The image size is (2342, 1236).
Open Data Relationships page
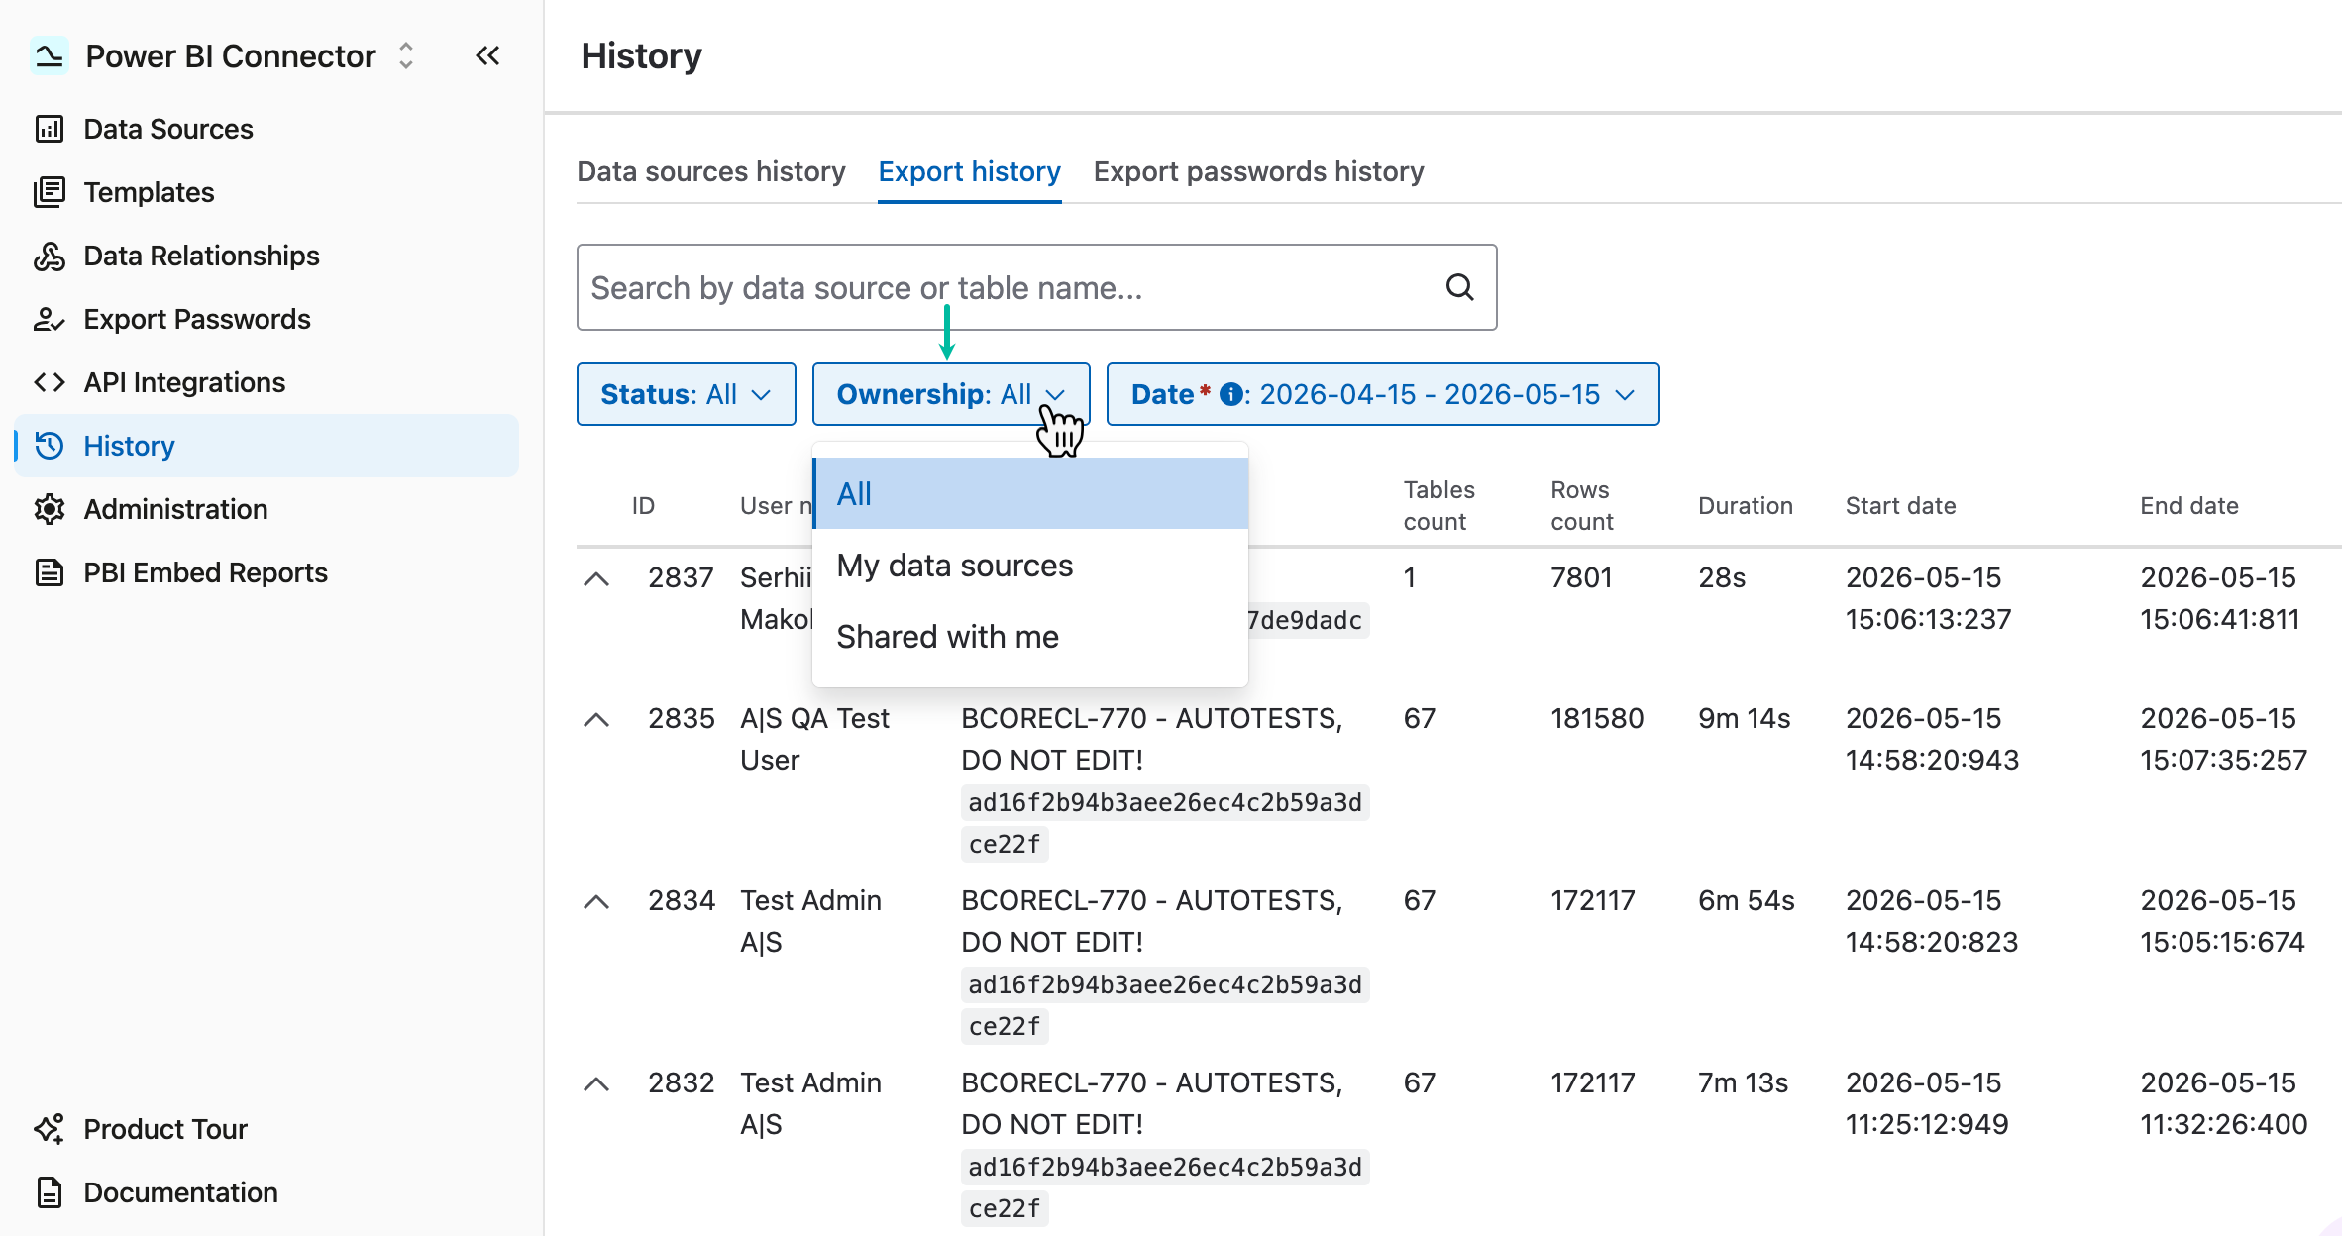[201, 256]
